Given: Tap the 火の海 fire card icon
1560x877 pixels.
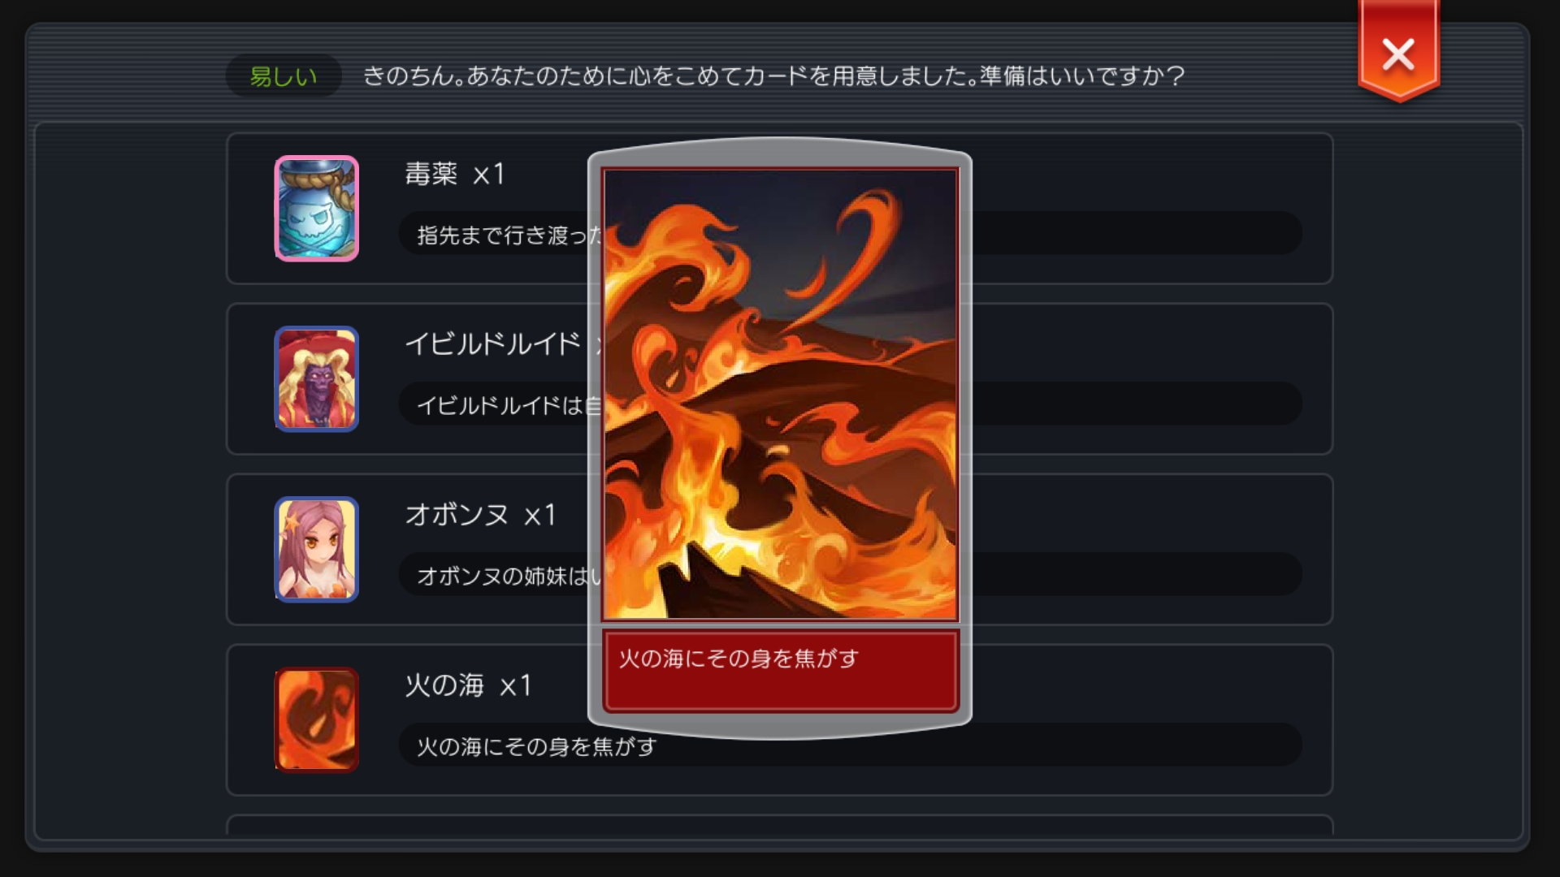Looking at the screenshot, I should coord(316,720).
